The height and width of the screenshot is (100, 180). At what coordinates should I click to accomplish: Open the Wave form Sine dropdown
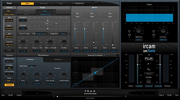coord(32,66)
